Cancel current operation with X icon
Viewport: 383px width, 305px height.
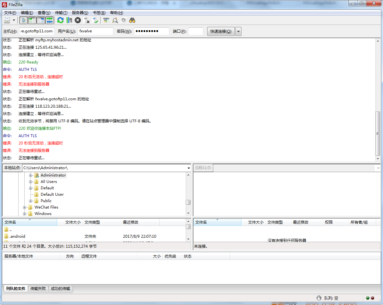[78, 21]
